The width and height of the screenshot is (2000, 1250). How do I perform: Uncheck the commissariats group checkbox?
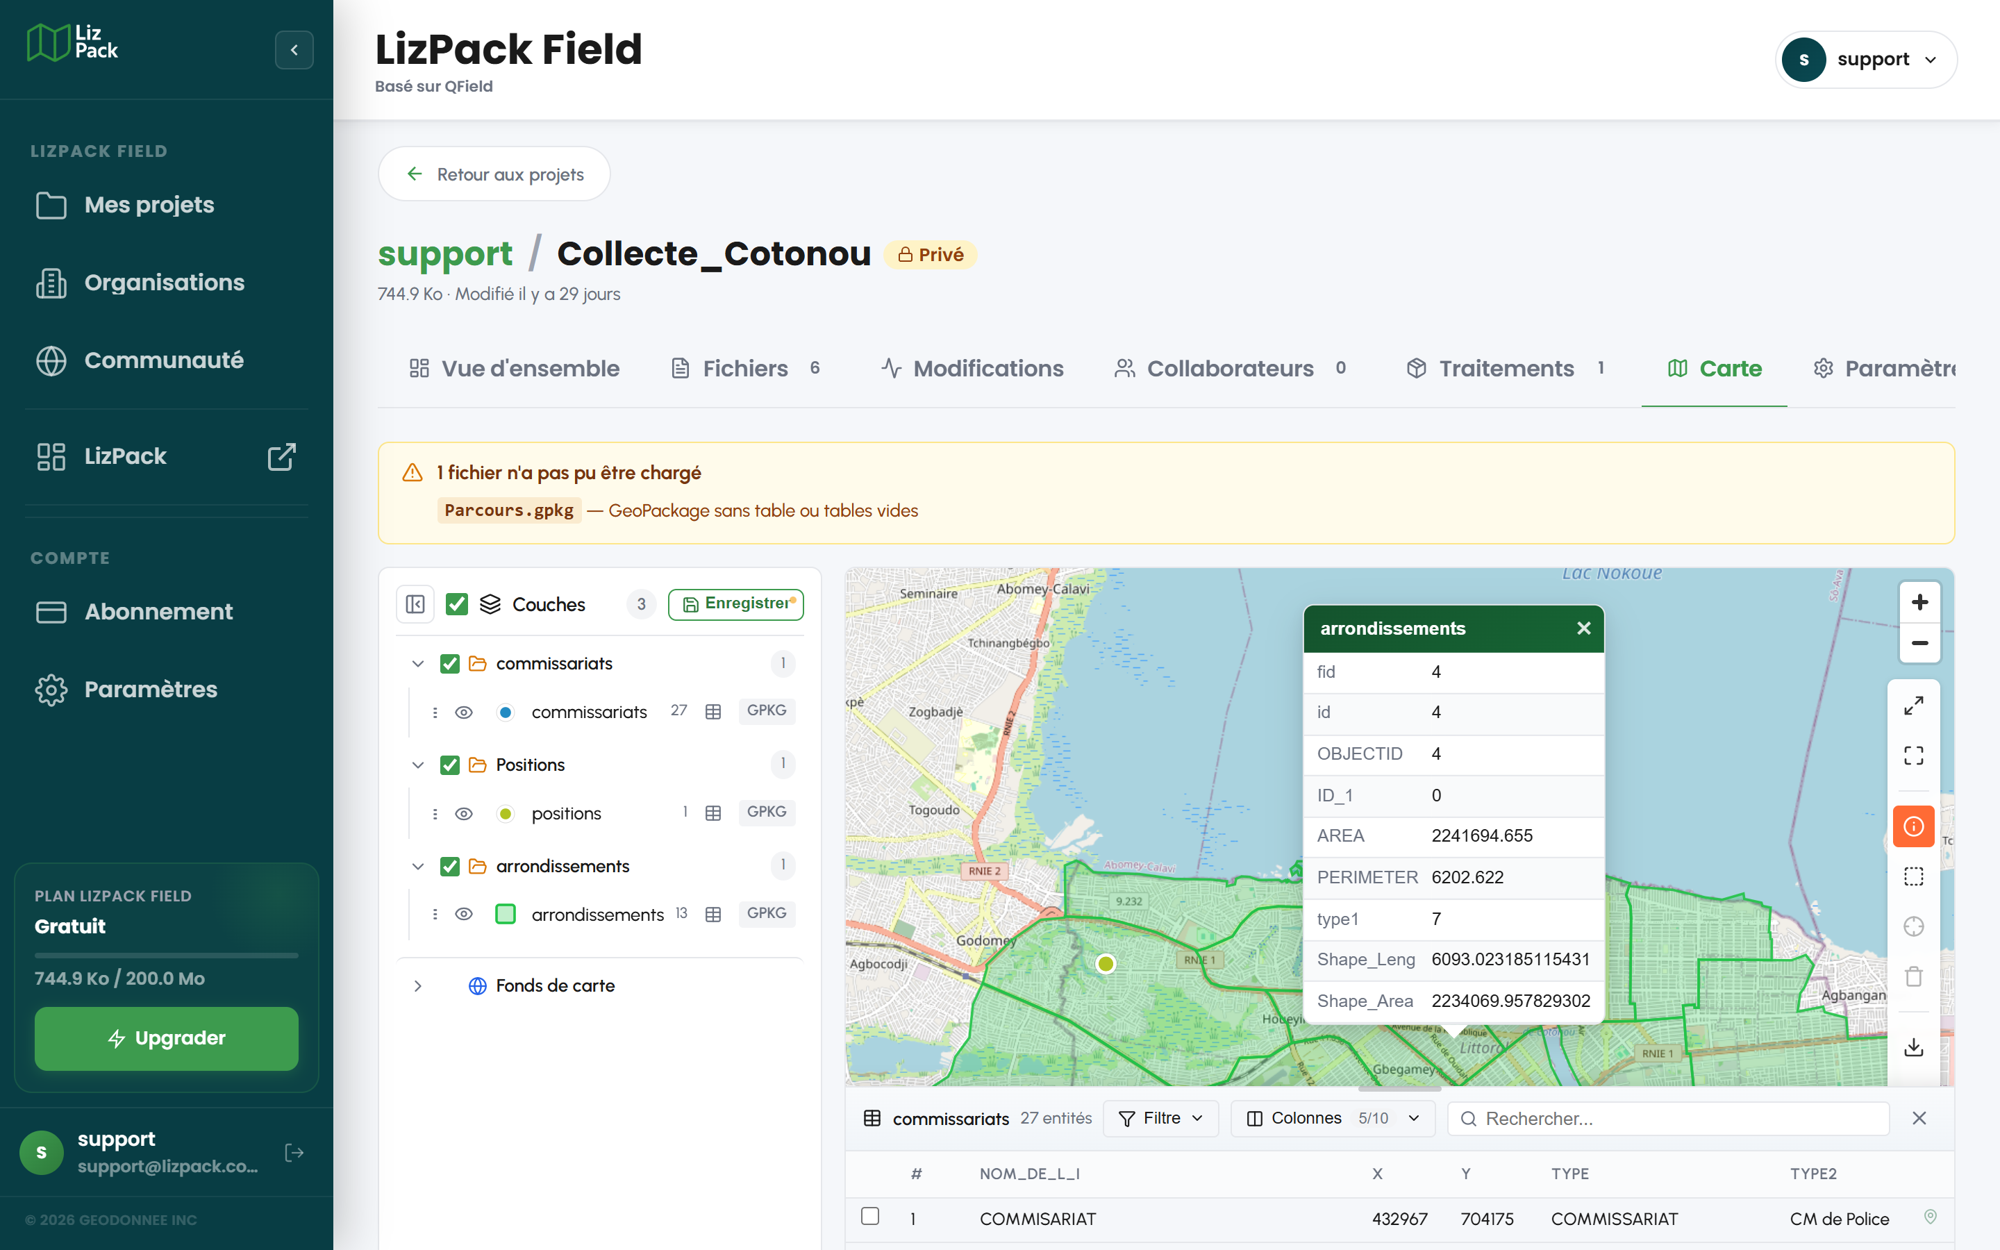click(x=449, y=664)
